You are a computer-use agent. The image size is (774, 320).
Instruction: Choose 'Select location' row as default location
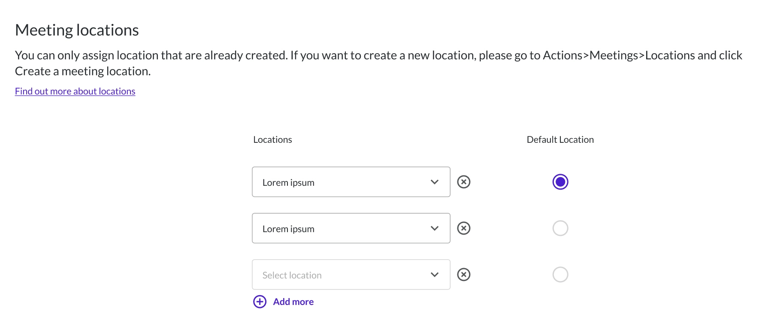point(560,275)
